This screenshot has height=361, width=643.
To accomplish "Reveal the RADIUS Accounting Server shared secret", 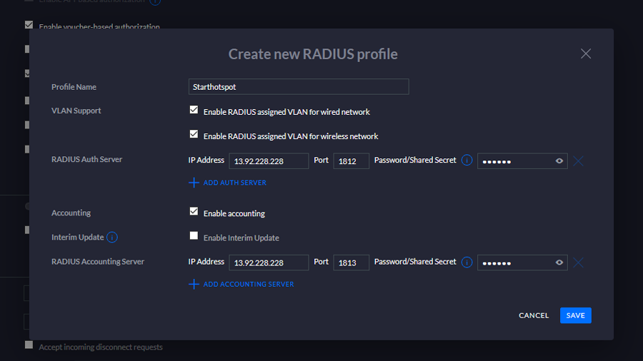I will 559,263.
